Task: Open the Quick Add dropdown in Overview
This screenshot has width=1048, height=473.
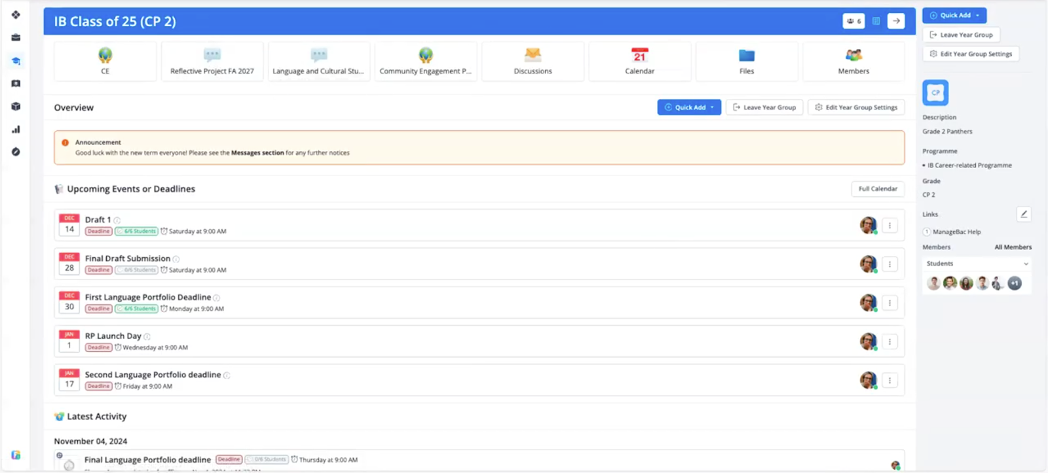Action: point(689,107)
